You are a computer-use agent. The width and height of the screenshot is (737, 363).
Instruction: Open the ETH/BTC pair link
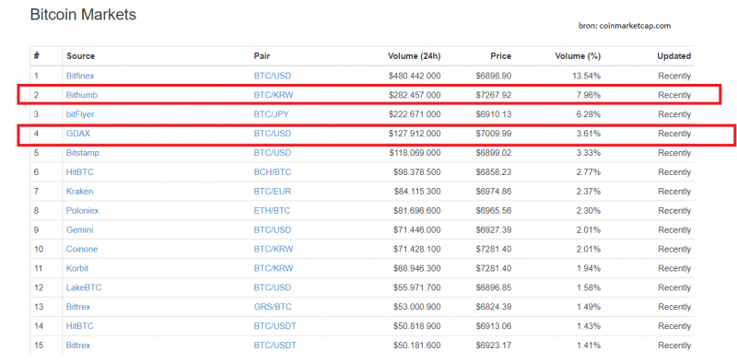pos(272,211)
